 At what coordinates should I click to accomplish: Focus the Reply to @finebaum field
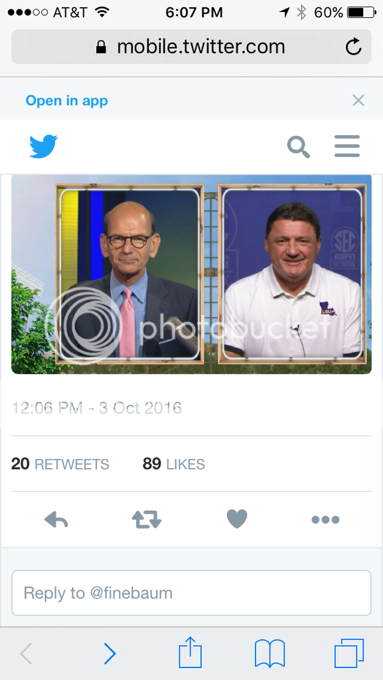point(191,593)
